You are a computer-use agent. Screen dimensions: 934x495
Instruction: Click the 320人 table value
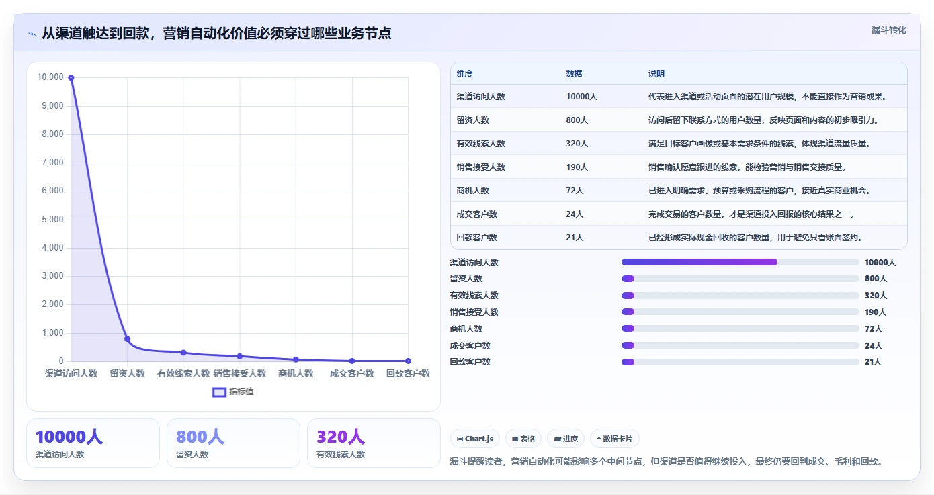[577, 144]
